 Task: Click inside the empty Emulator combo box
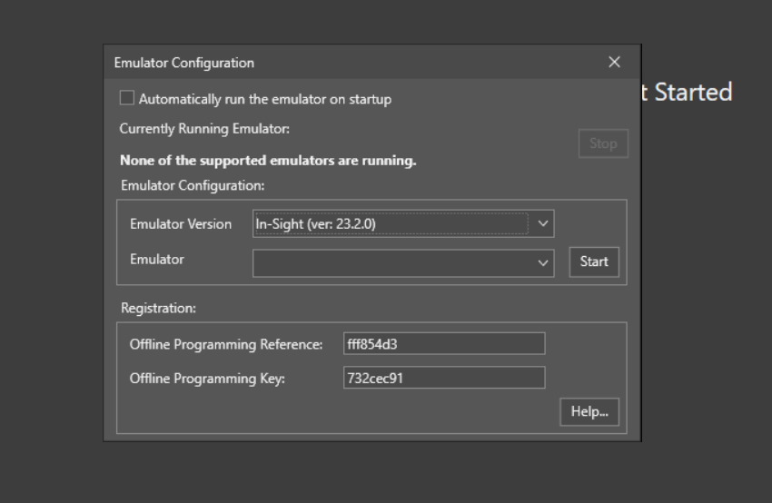point(391,262)
